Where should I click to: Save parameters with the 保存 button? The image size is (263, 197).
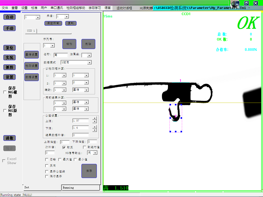tap(89, 171)
